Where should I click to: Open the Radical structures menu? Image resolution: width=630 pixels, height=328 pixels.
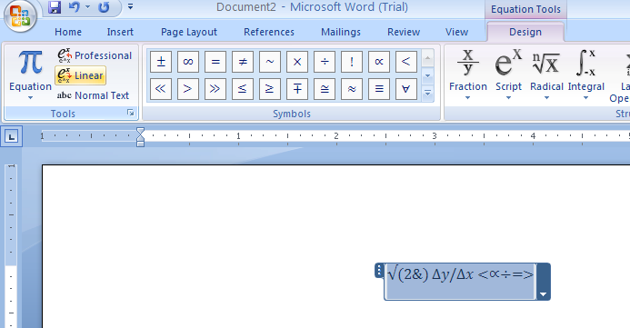(546, 75)
